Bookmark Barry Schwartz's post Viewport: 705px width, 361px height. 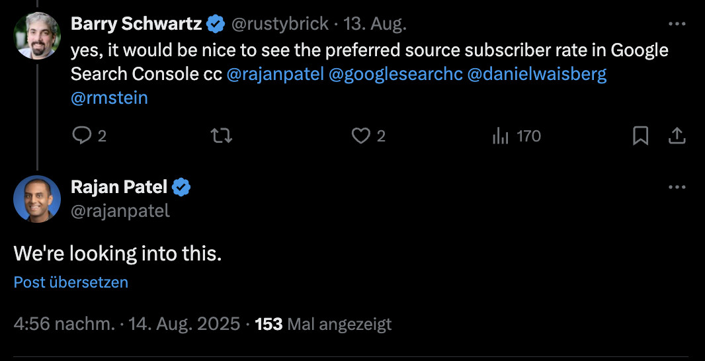pos(640,136)
